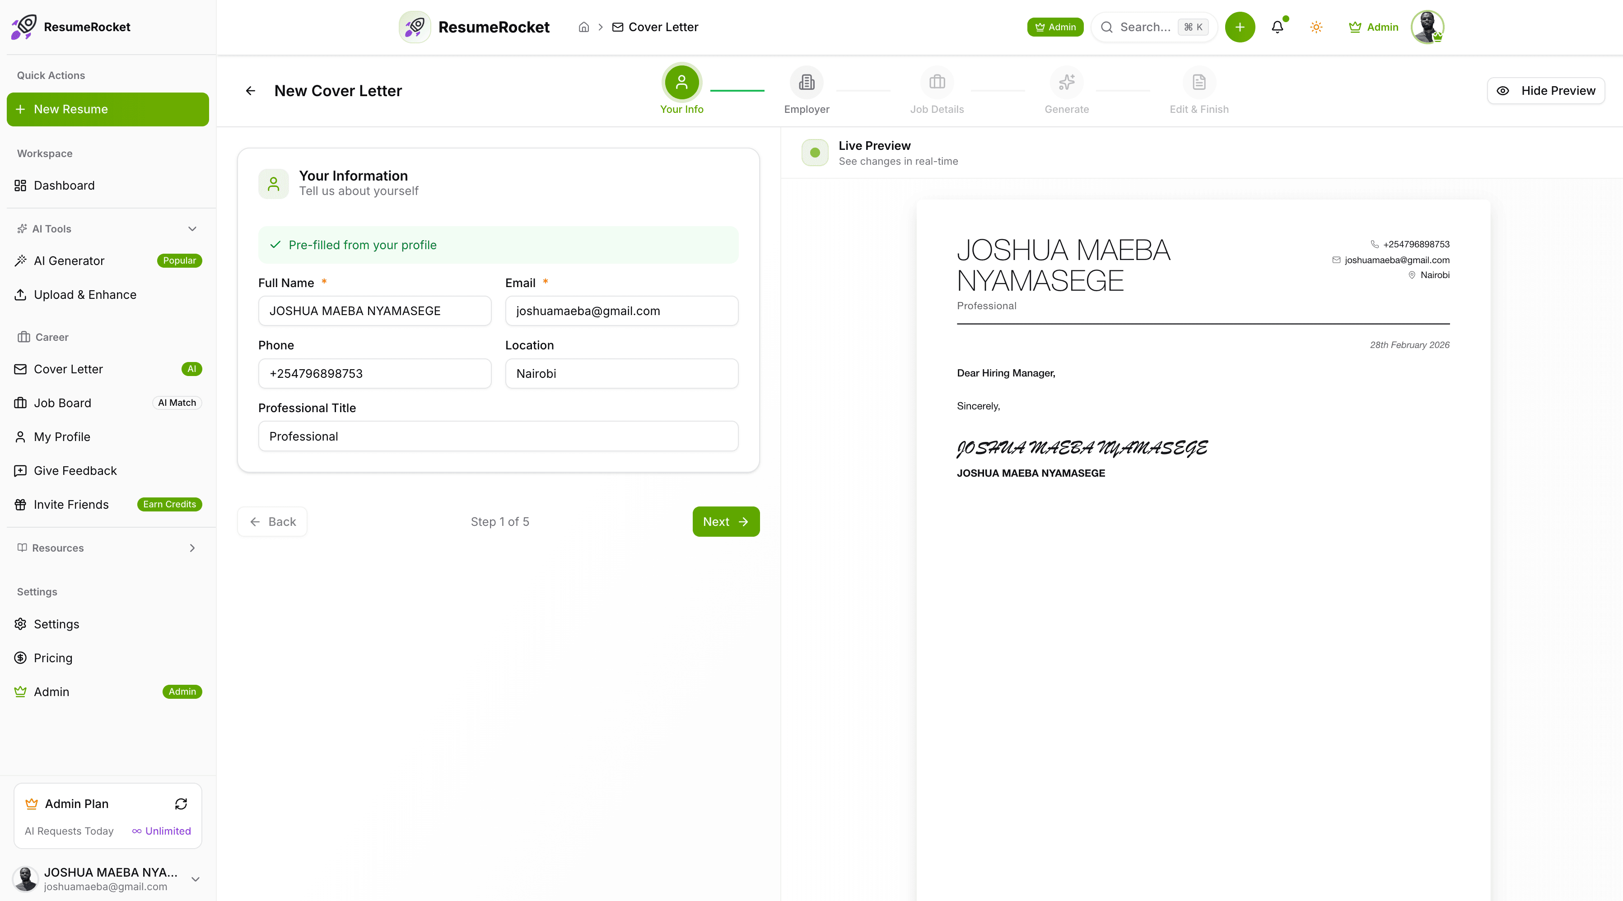Hide the live preview panel
This screenshot has height=901, width=1623.
tap(1545, 91)
